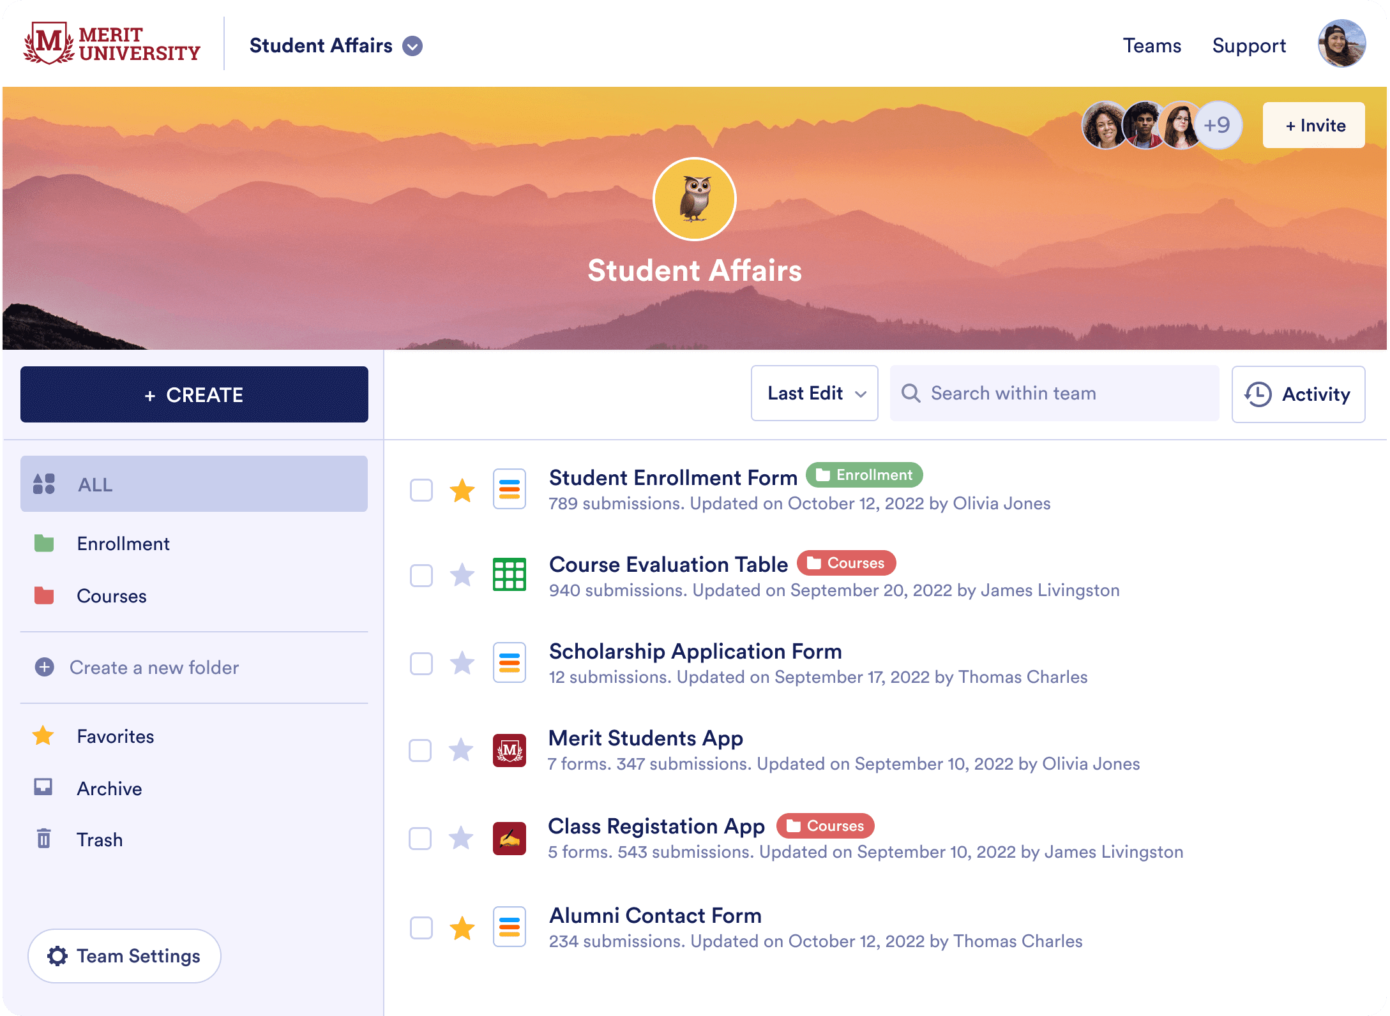
Task: Click the +9 more members badge
Action: tap(1218, 125)
